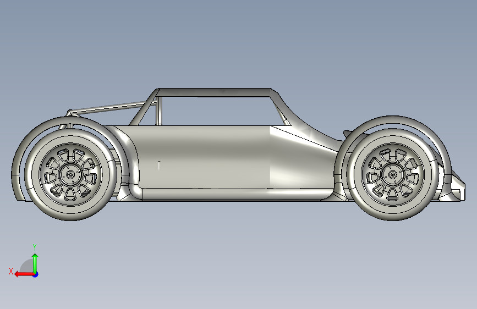Click the green Y axis arrow of the triad

click(x=35, y=263)
